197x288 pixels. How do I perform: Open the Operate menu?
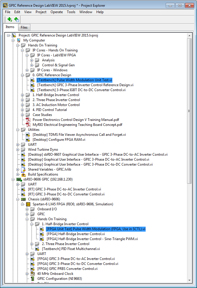(x=57, y=12)
